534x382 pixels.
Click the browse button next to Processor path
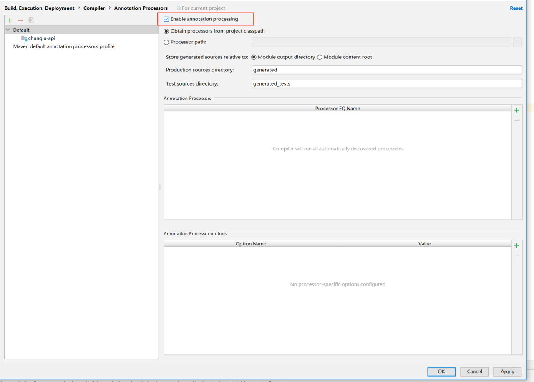(517, 42)
